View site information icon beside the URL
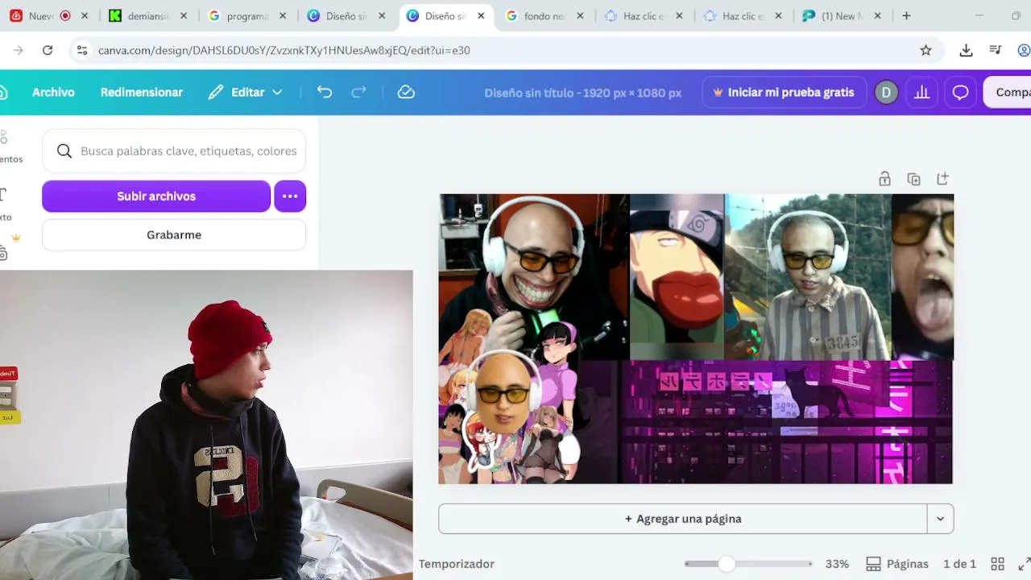This screenshot has height=580, width=1031. coord(81,50)
